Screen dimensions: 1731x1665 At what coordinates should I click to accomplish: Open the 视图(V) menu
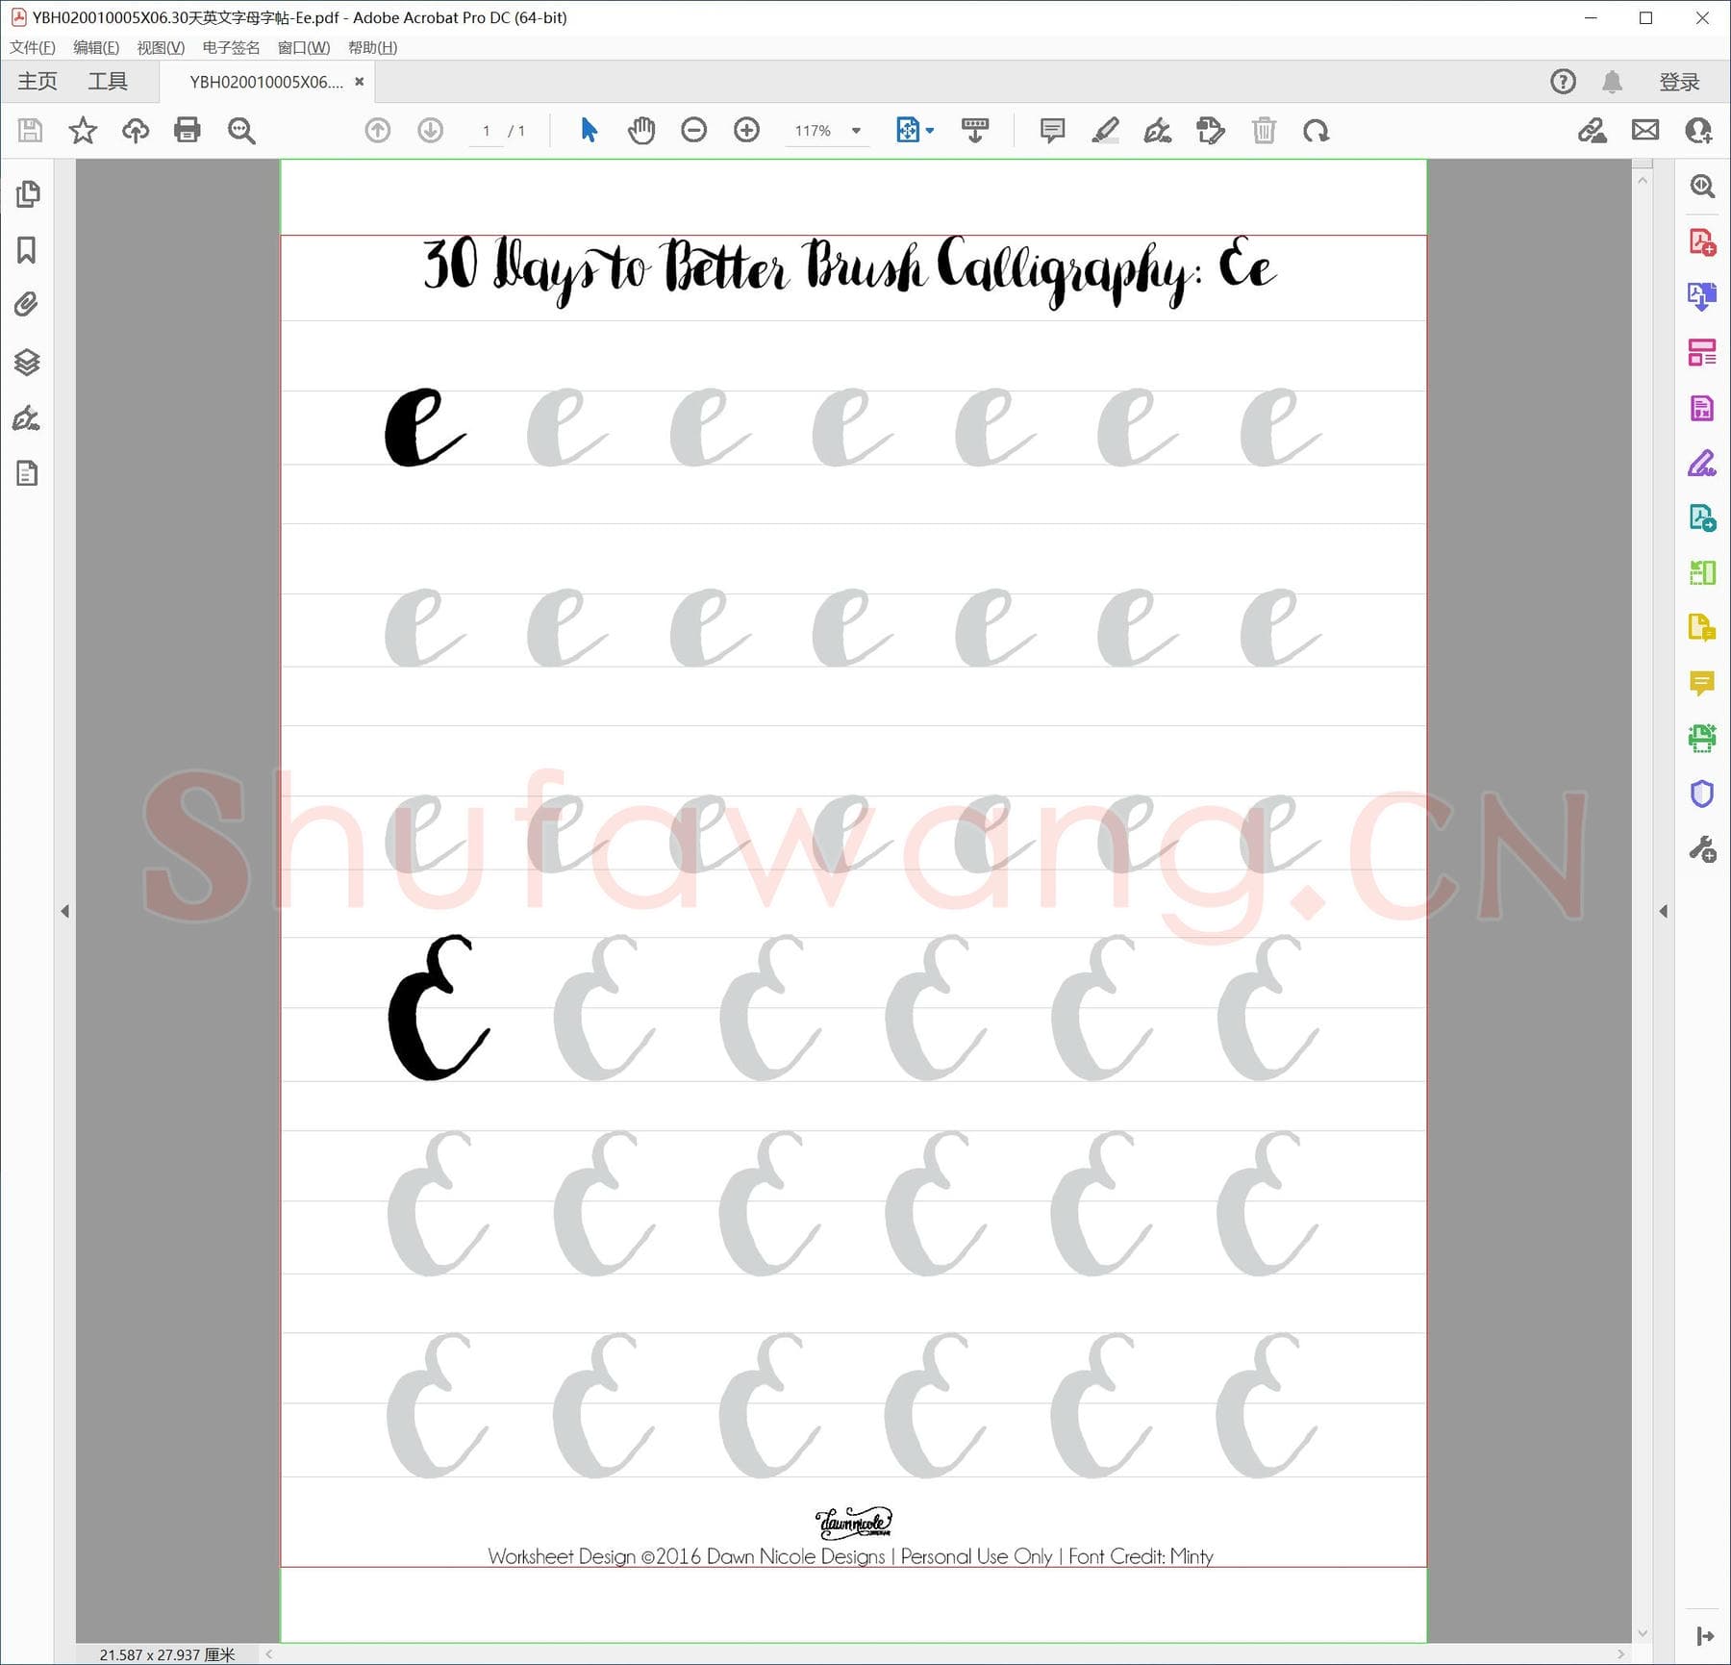[161, 47]
